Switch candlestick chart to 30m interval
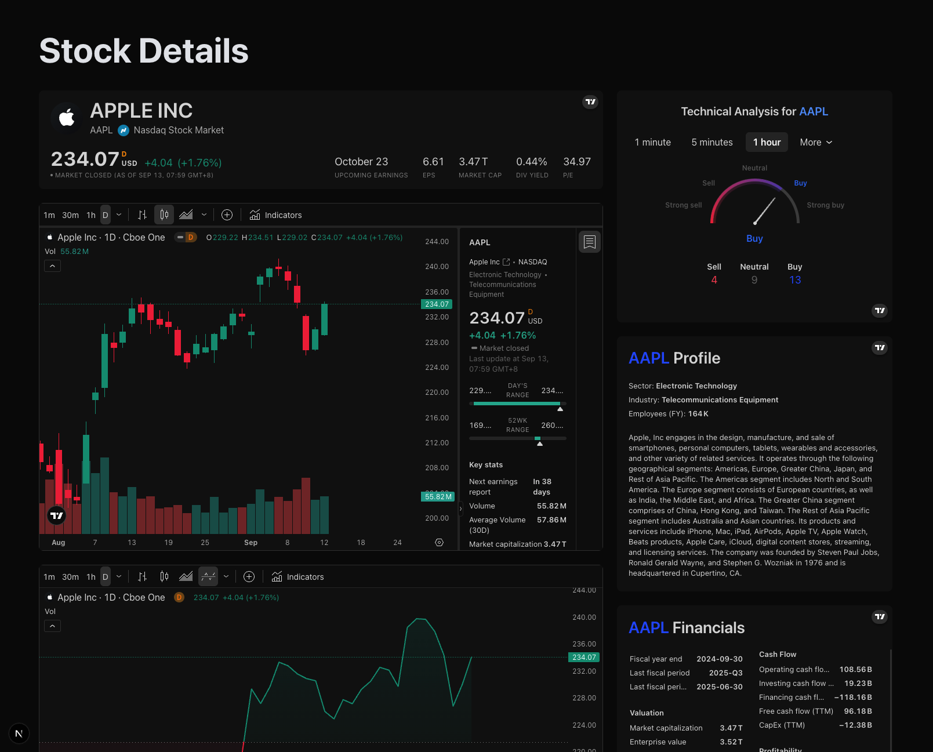The width and height of the screenshot is (933, 752). click(71, 215)
